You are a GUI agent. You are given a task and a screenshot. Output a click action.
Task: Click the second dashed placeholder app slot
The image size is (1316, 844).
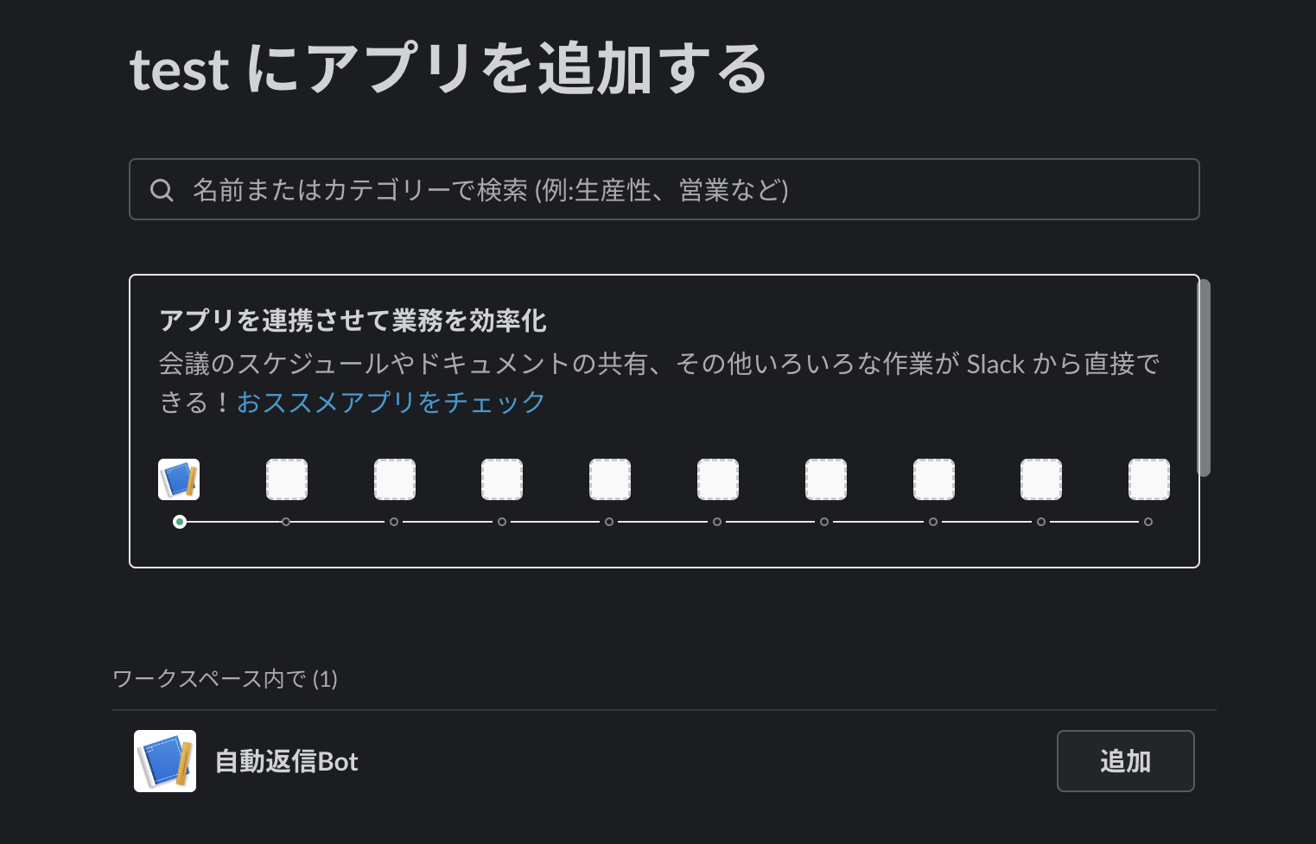(x=287, y=479)
